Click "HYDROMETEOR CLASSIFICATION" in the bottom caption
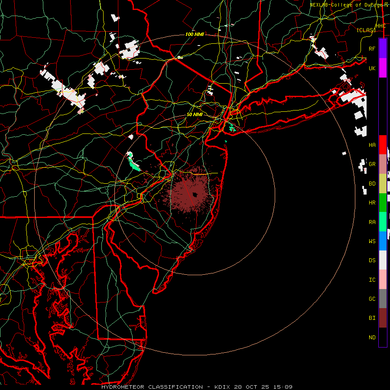390x390 pixels. click(x=152, y=387)
